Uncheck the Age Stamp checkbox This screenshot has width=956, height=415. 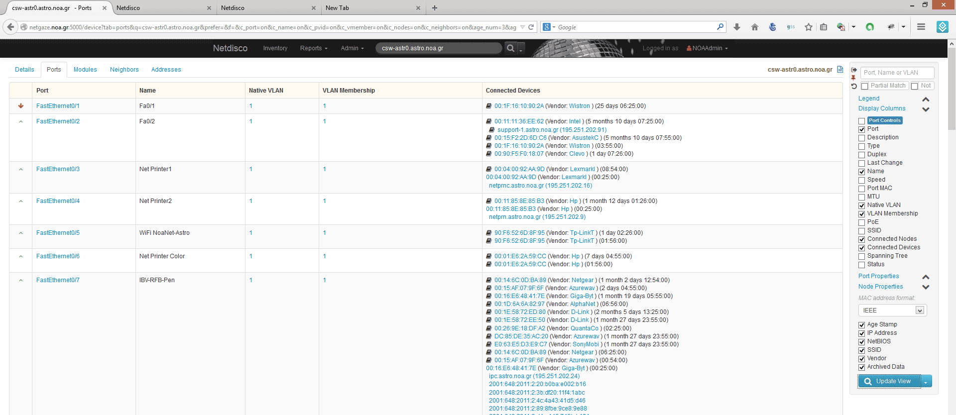[x=861, y=325]
